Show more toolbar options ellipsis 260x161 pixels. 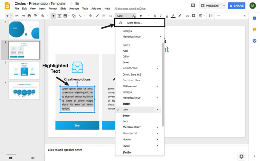[218, 16]
